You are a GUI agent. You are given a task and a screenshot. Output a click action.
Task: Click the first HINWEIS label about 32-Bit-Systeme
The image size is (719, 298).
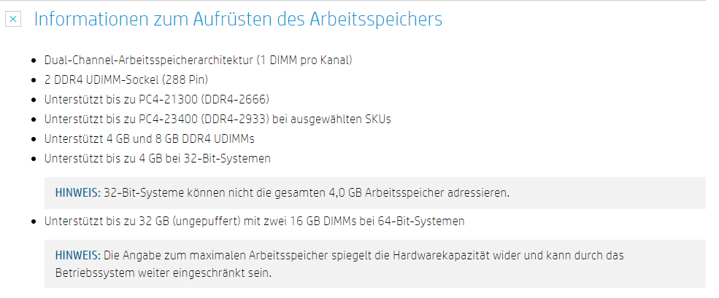(x=77, y=192)
